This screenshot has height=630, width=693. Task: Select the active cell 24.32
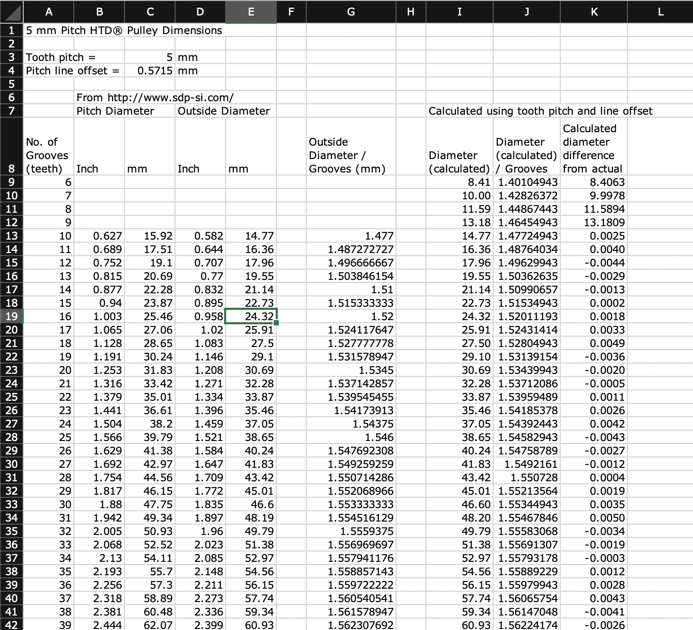click(x=251, y=316)
